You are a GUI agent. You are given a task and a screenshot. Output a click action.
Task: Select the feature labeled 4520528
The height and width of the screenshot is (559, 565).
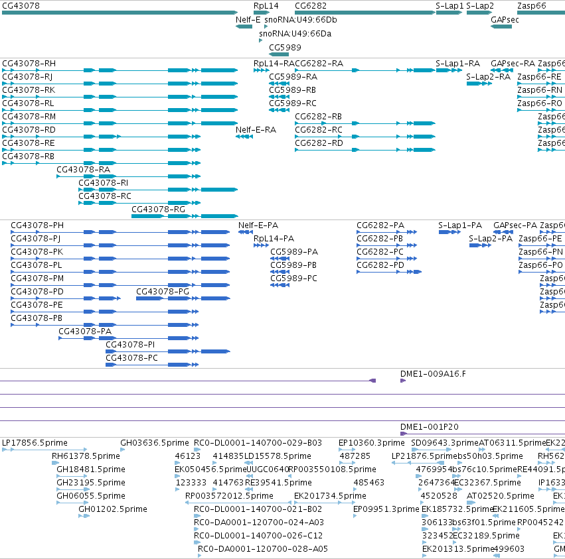click(x=439, y=495)
